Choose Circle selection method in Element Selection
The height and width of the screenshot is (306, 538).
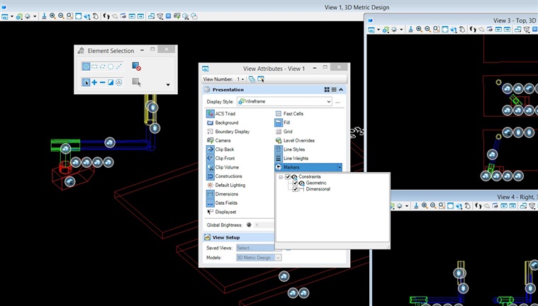tap(111, 67)
